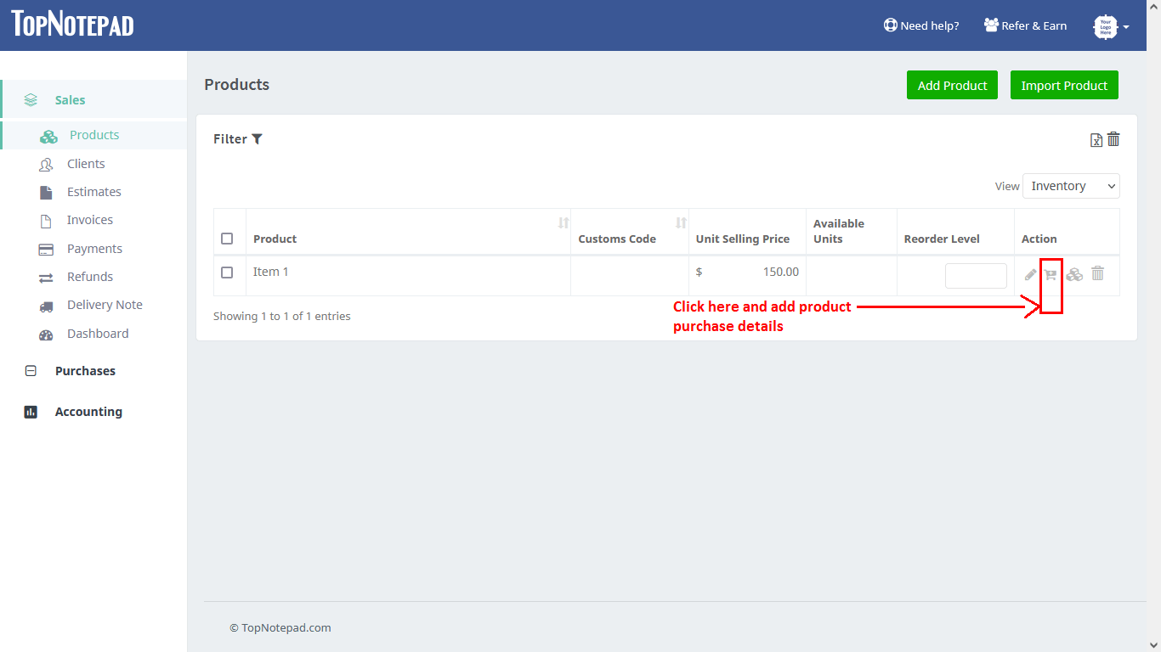
Task: Click the Item 1 product name
Action: pos(271,272)
